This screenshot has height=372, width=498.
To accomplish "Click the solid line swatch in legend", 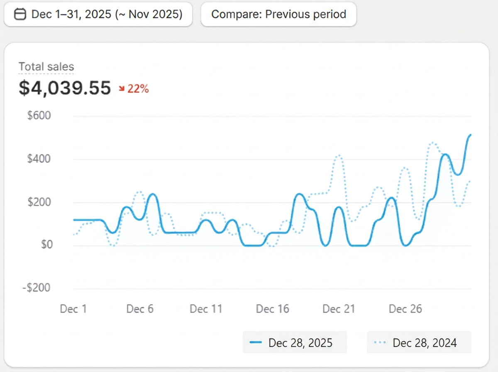I will click(256, 343).
